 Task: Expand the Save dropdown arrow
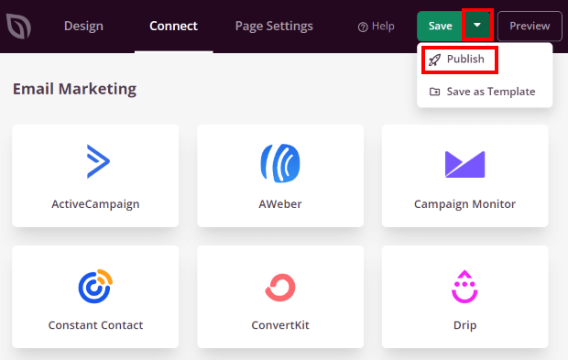pos(477,26)
